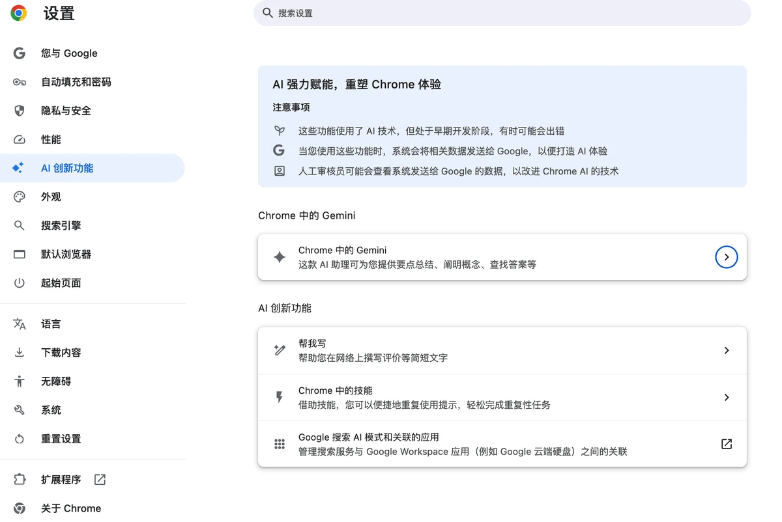
Task: Open 系统 settings page
Action: 93,410
